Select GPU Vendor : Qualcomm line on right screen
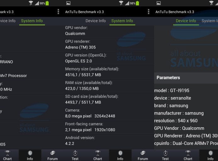Image resolution: width=218 pixels, height=161 pixels. (x=179, y=128)
